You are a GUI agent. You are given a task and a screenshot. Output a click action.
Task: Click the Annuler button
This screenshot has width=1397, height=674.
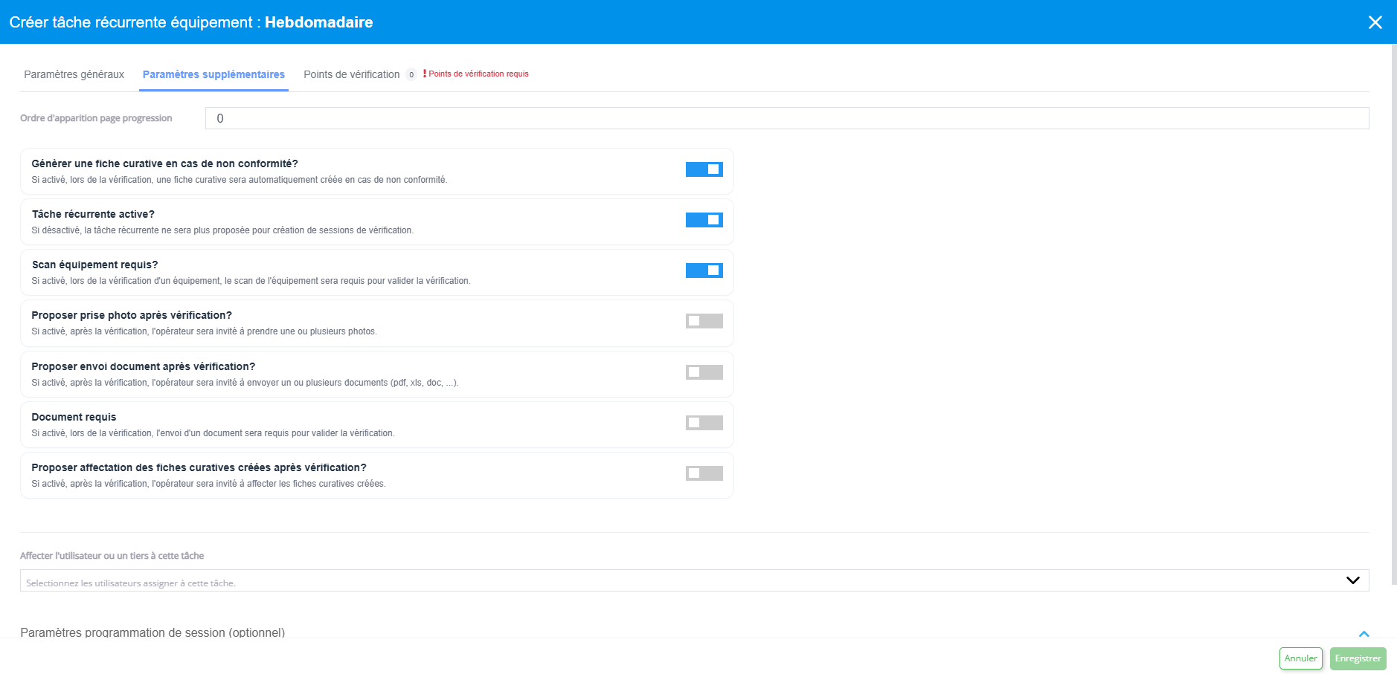(1300, 658)
